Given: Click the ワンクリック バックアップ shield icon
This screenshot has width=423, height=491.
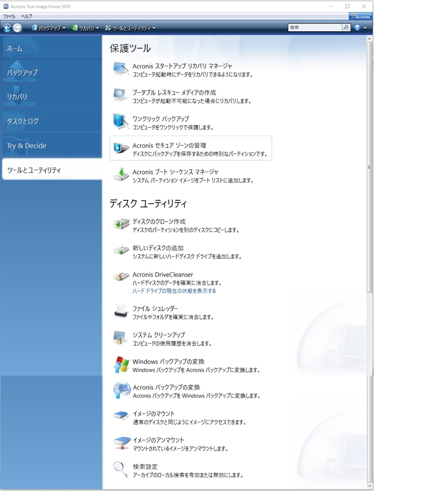Looking at the screenshot, I should coord(121,122).
